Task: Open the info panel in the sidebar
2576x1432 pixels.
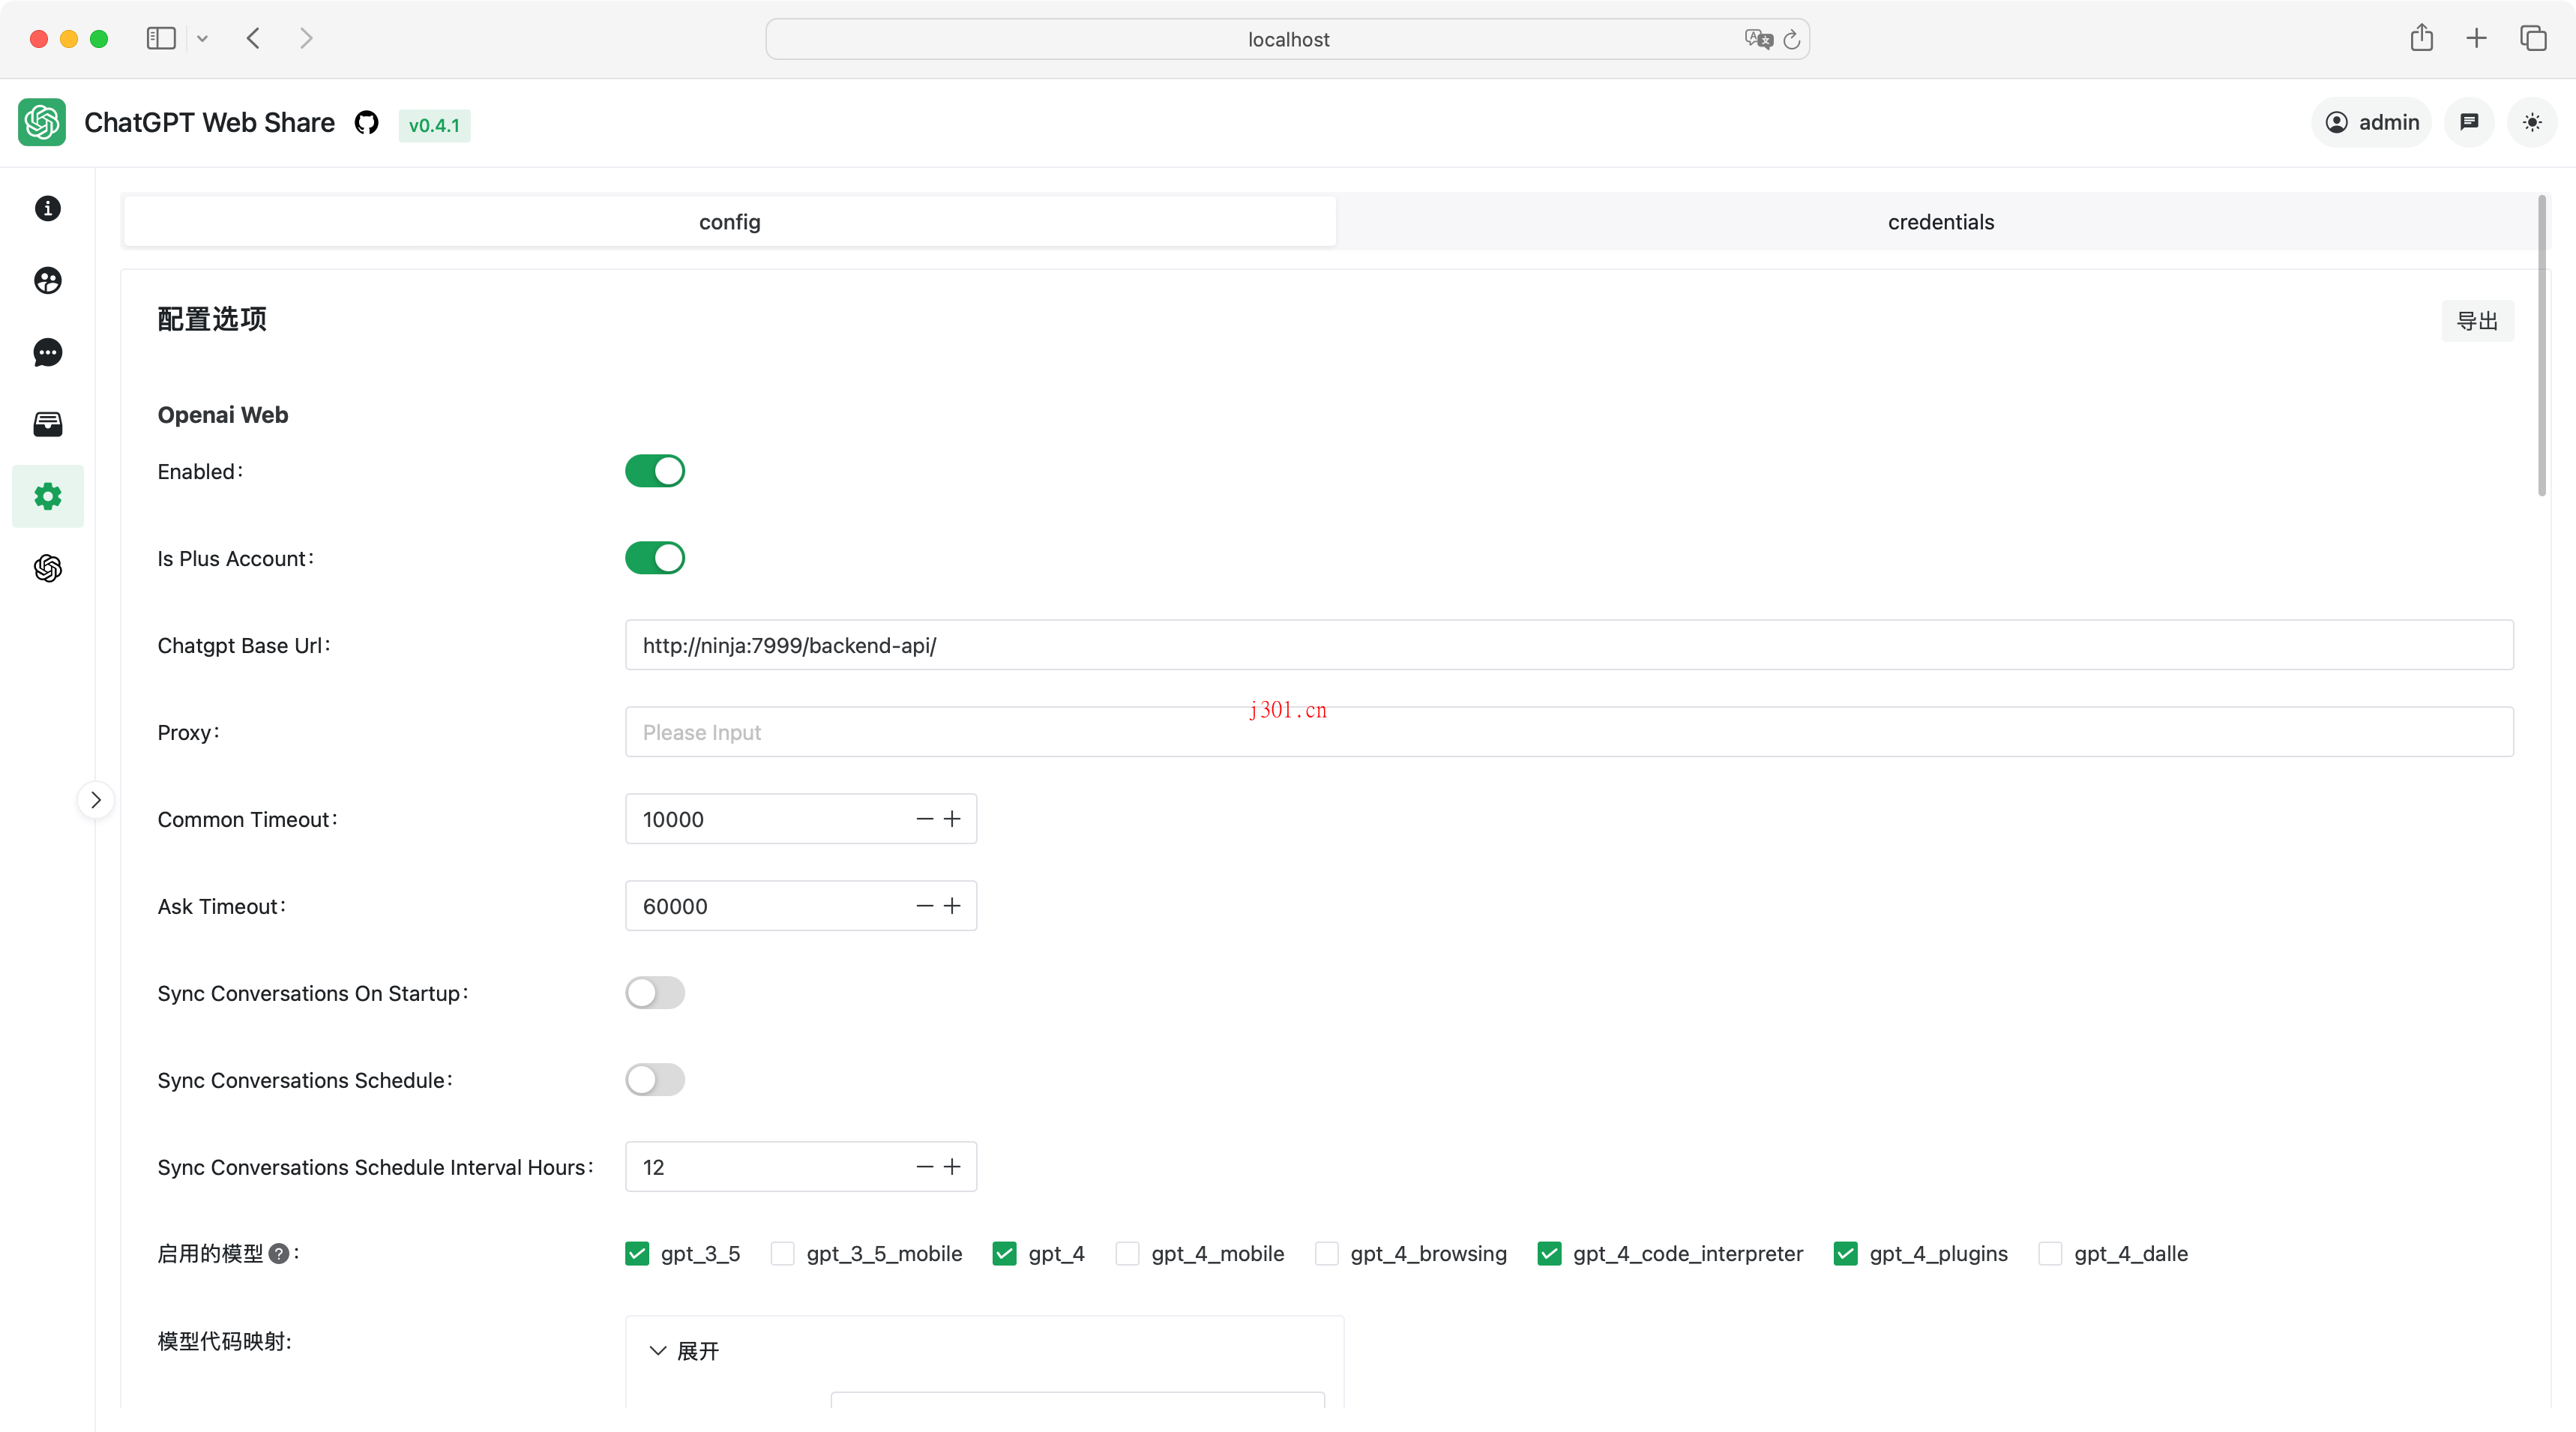Action: pyautogui.click(x=47, y=208)
